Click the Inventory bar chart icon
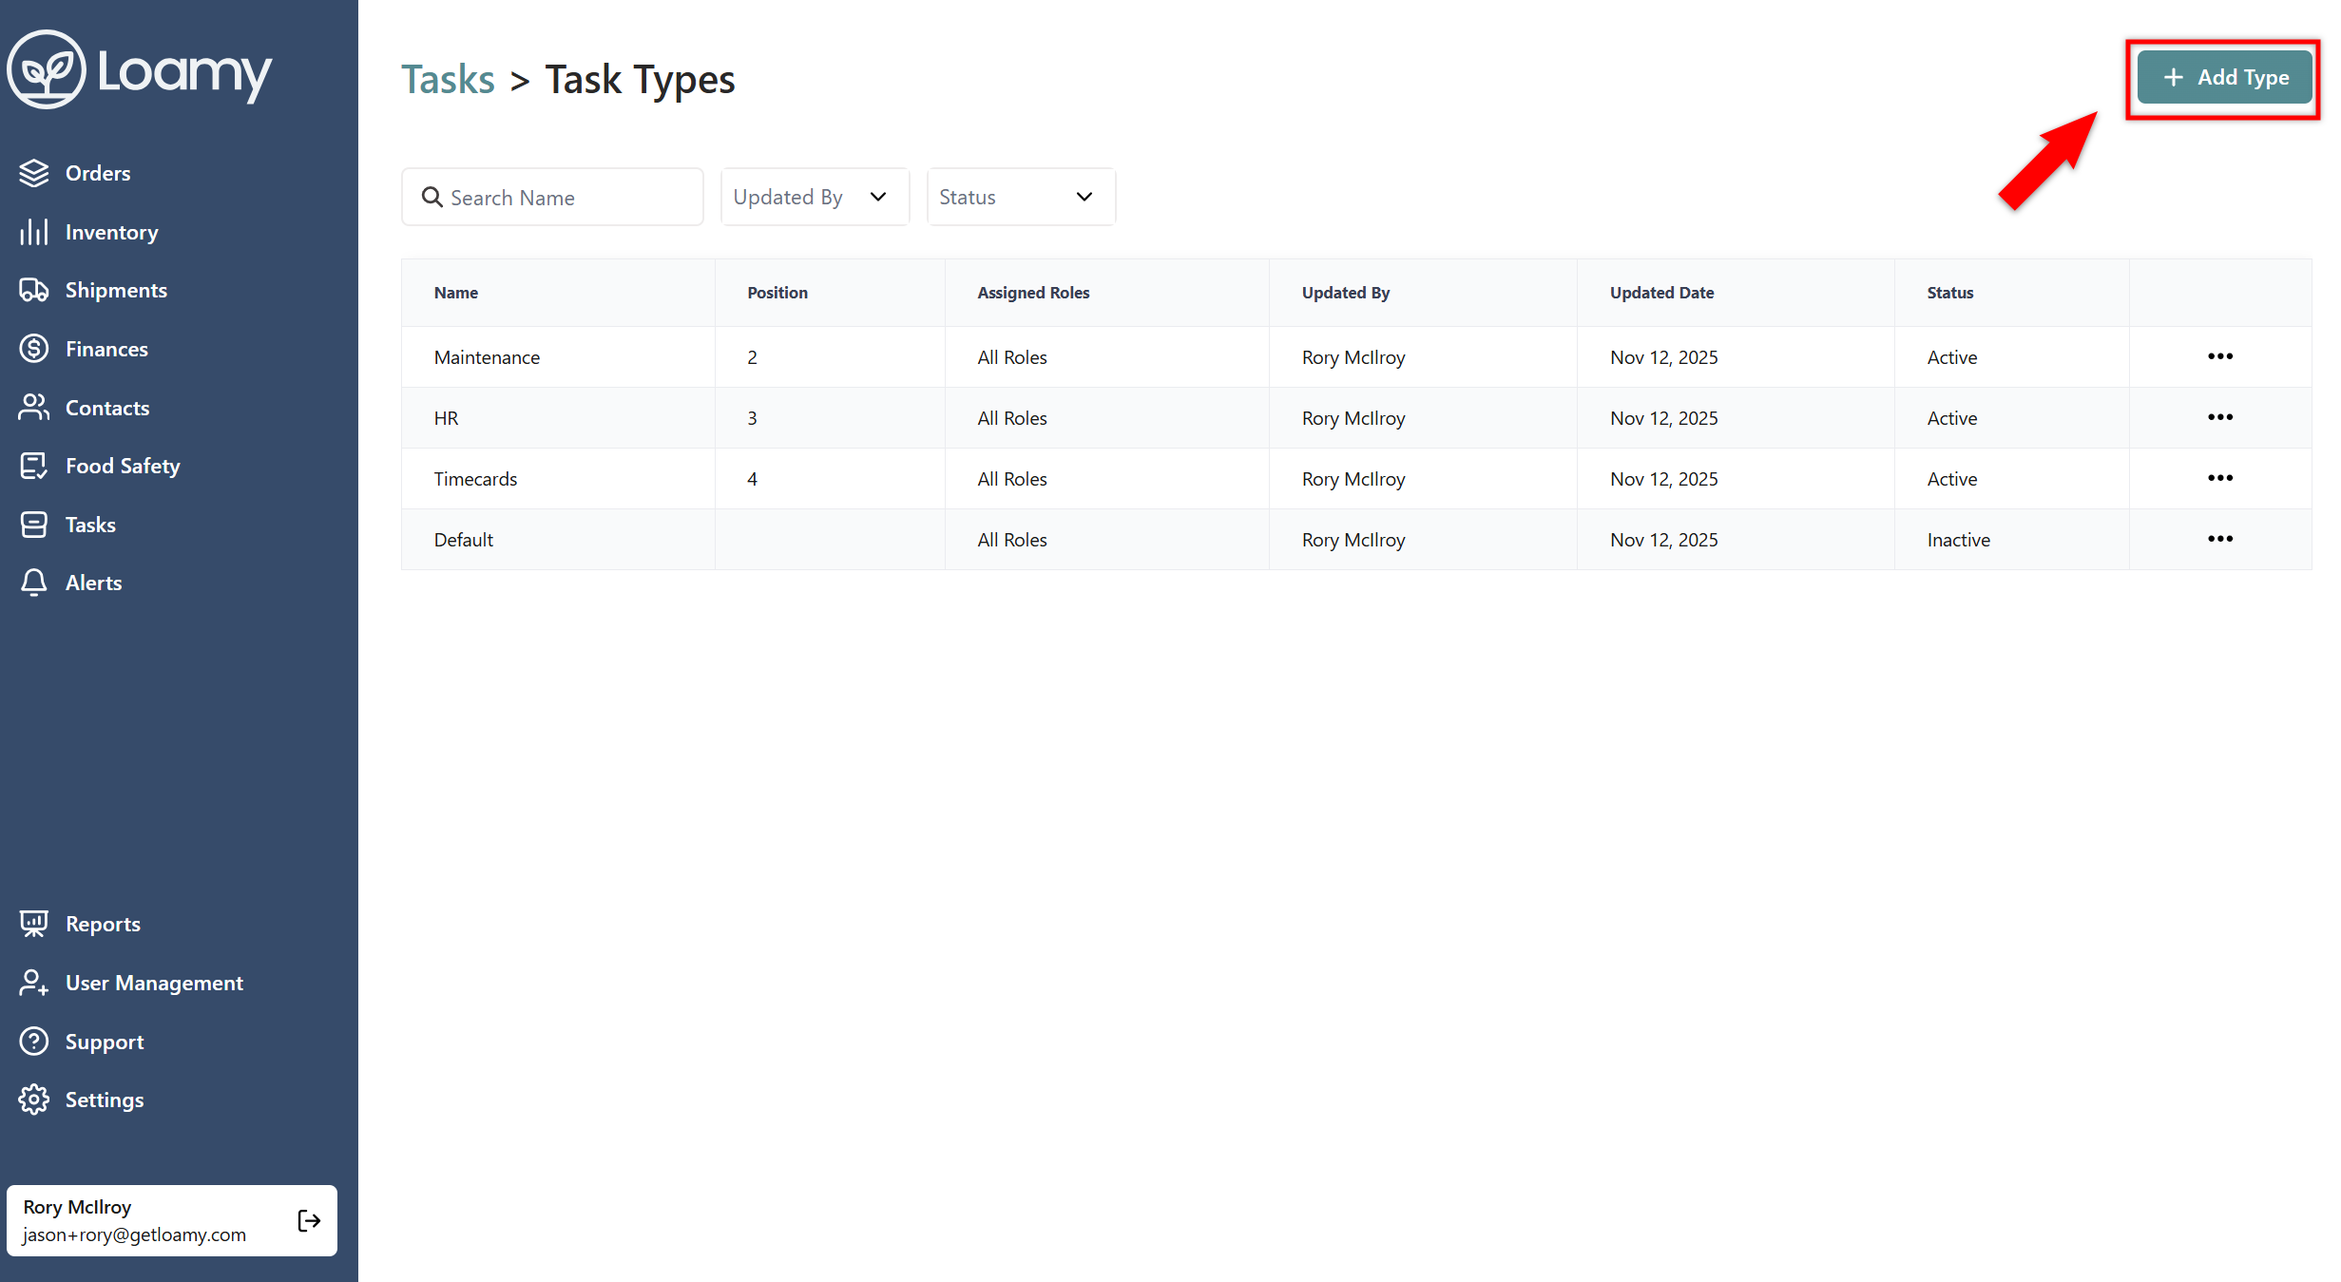Viewport: 2341px width, 1282px height. tap(34, 232)
